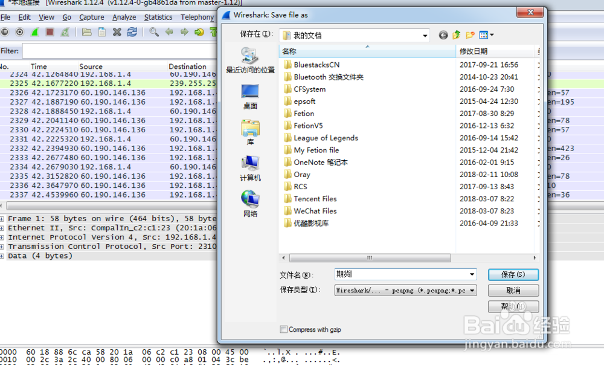Click the Save (保存) button
Viewport: 604px width, 365px height.
(513, 274)
